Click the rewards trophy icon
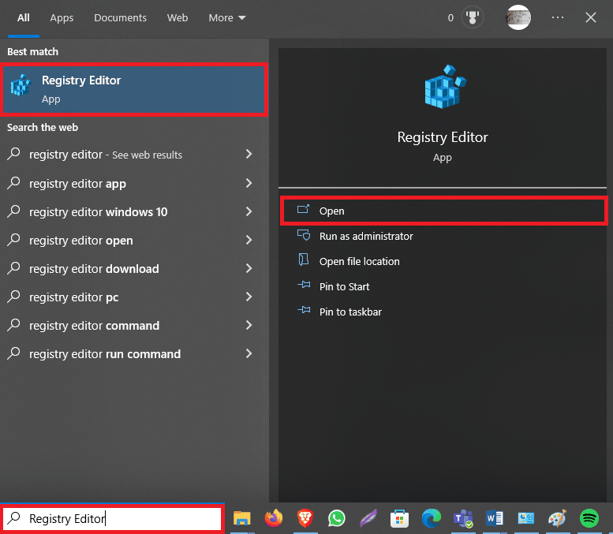This screenshot has width=613, height=534. coord(473,17)
